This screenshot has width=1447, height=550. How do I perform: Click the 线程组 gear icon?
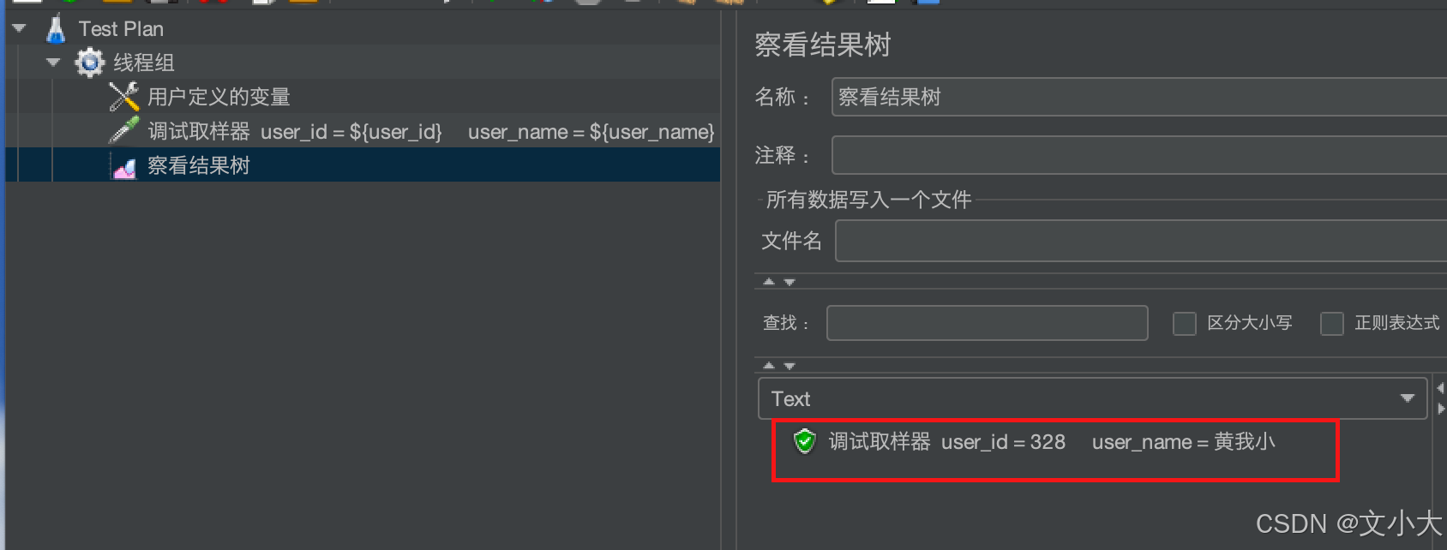(89, 63)
